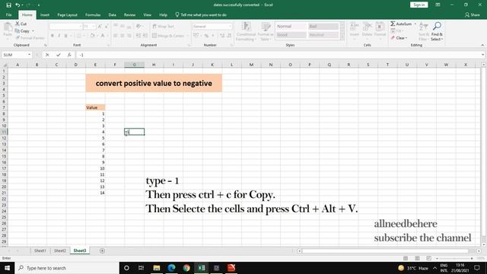Viewport: 487px width, 274px height.
Task: Toggle Wrap Text
Action: tap(164, 27)
